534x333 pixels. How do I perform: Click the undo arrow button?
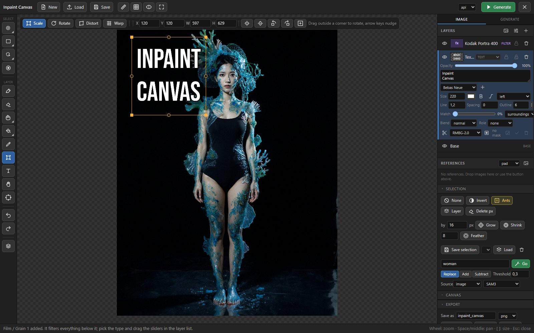[8, 215]
